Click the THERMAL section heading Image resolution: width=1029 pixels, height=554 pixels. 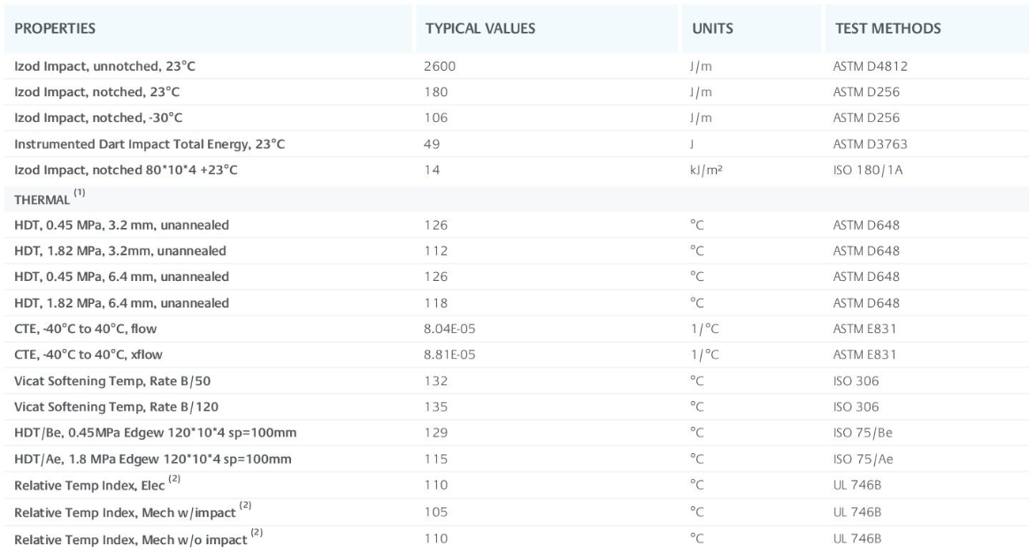(42, 200)
